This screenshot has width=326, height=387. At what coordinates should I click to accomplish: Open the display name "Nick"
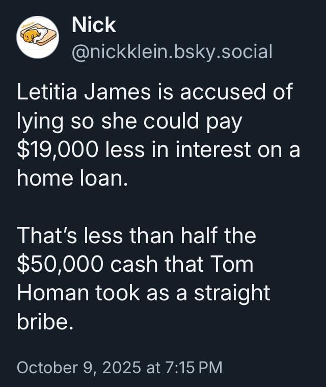point(94,25)
